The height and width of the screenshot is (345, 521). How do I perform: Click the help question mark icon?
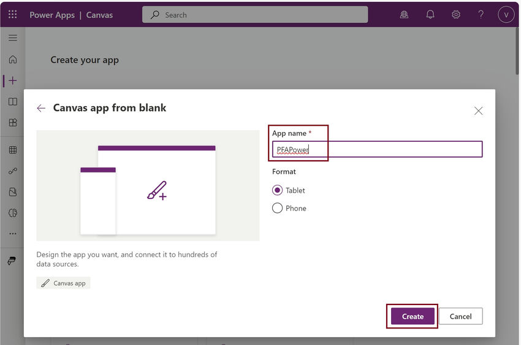coord(481,15)
